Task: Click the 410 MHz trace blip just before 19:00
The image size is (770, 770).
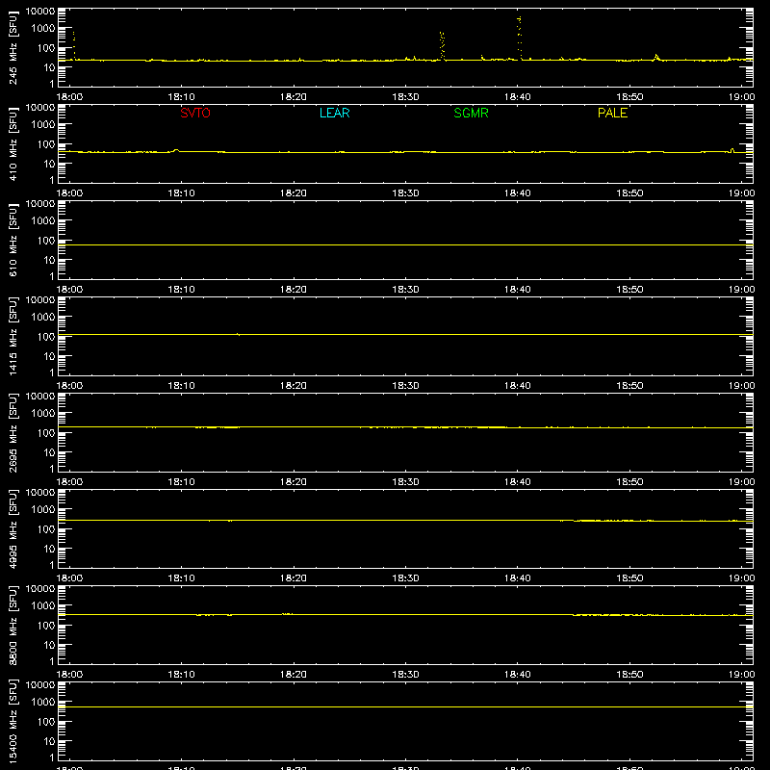Action: click(x=732, y=150)
